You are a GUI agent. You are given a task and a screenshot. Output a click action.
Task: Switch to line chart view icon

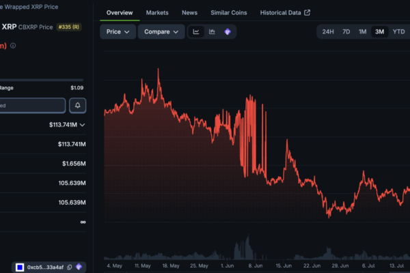[196, 31]
